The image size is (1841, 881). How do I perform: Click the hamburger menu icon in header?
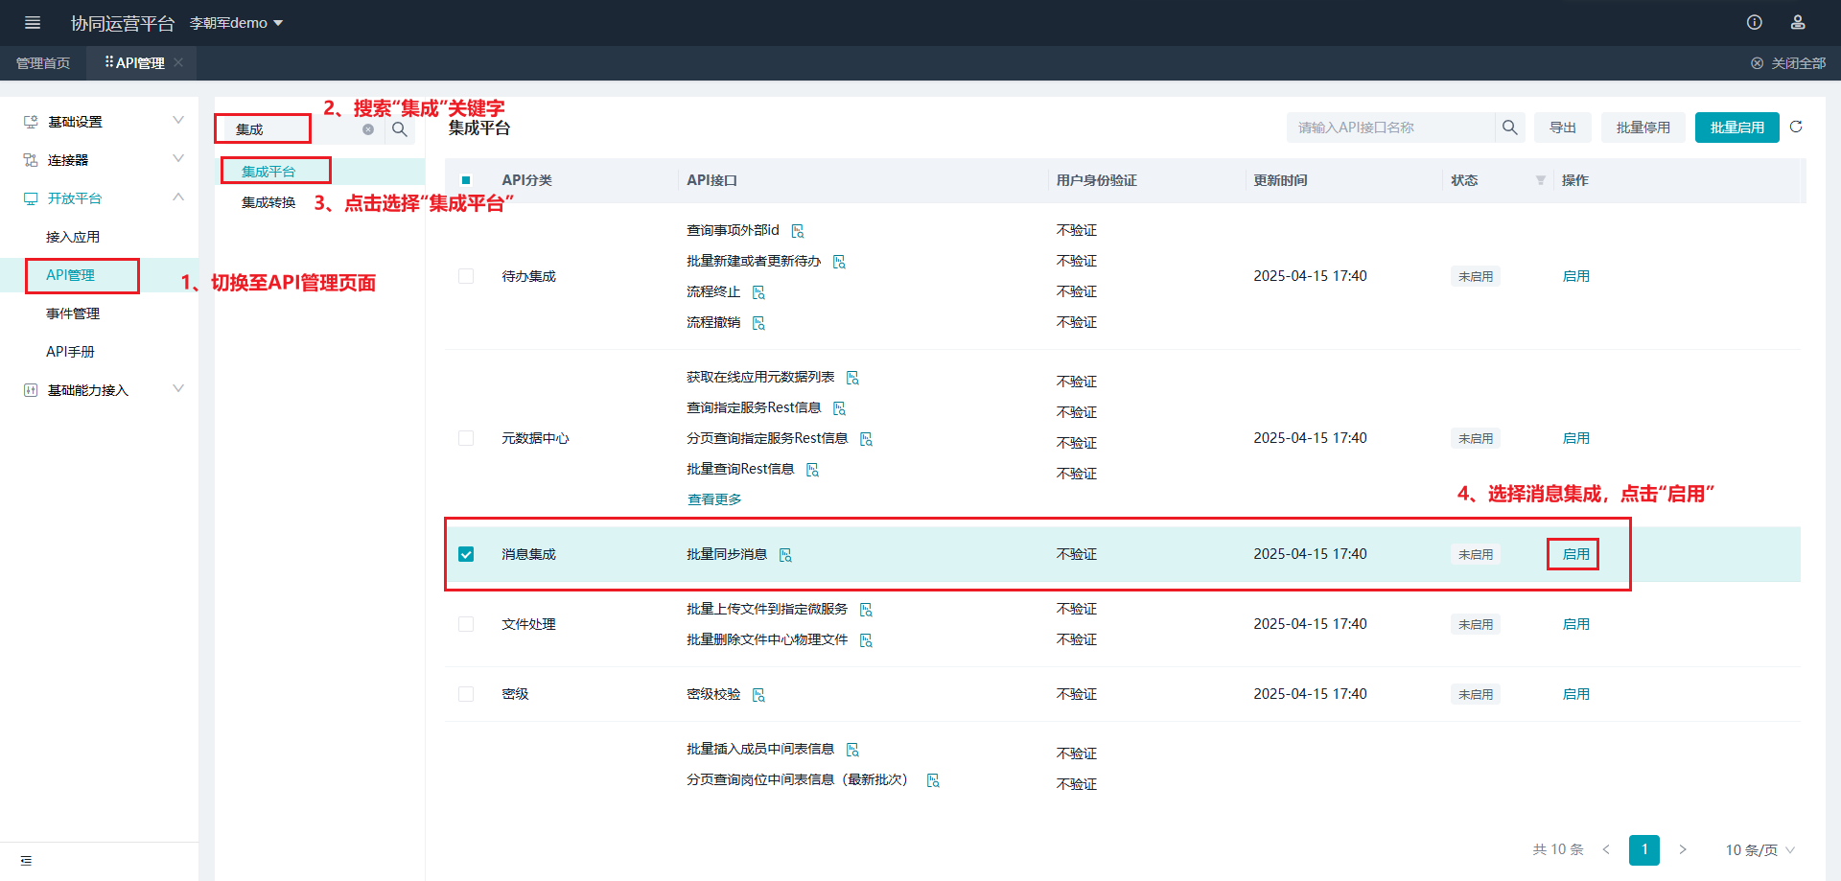32,22
